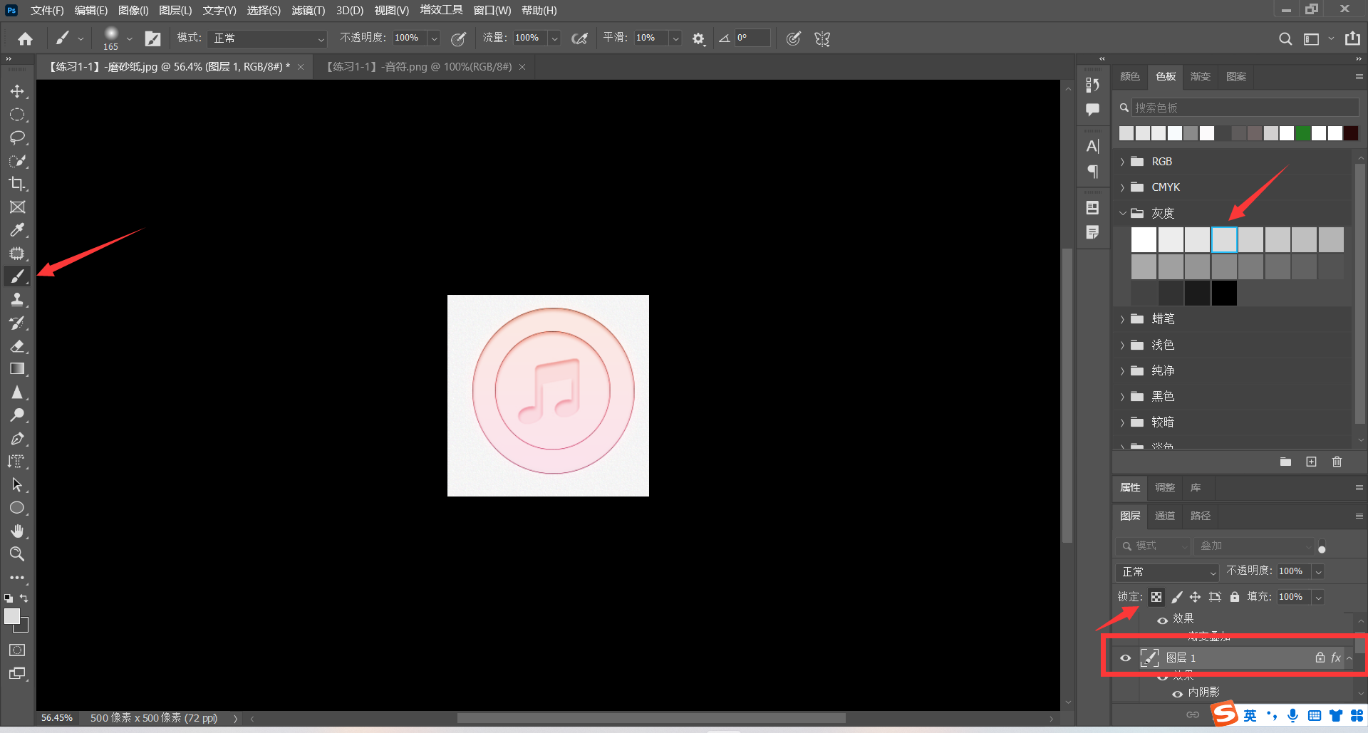Click the 搜索色板 search field
The image size is (1368, 733).
tap(1245, 108)
